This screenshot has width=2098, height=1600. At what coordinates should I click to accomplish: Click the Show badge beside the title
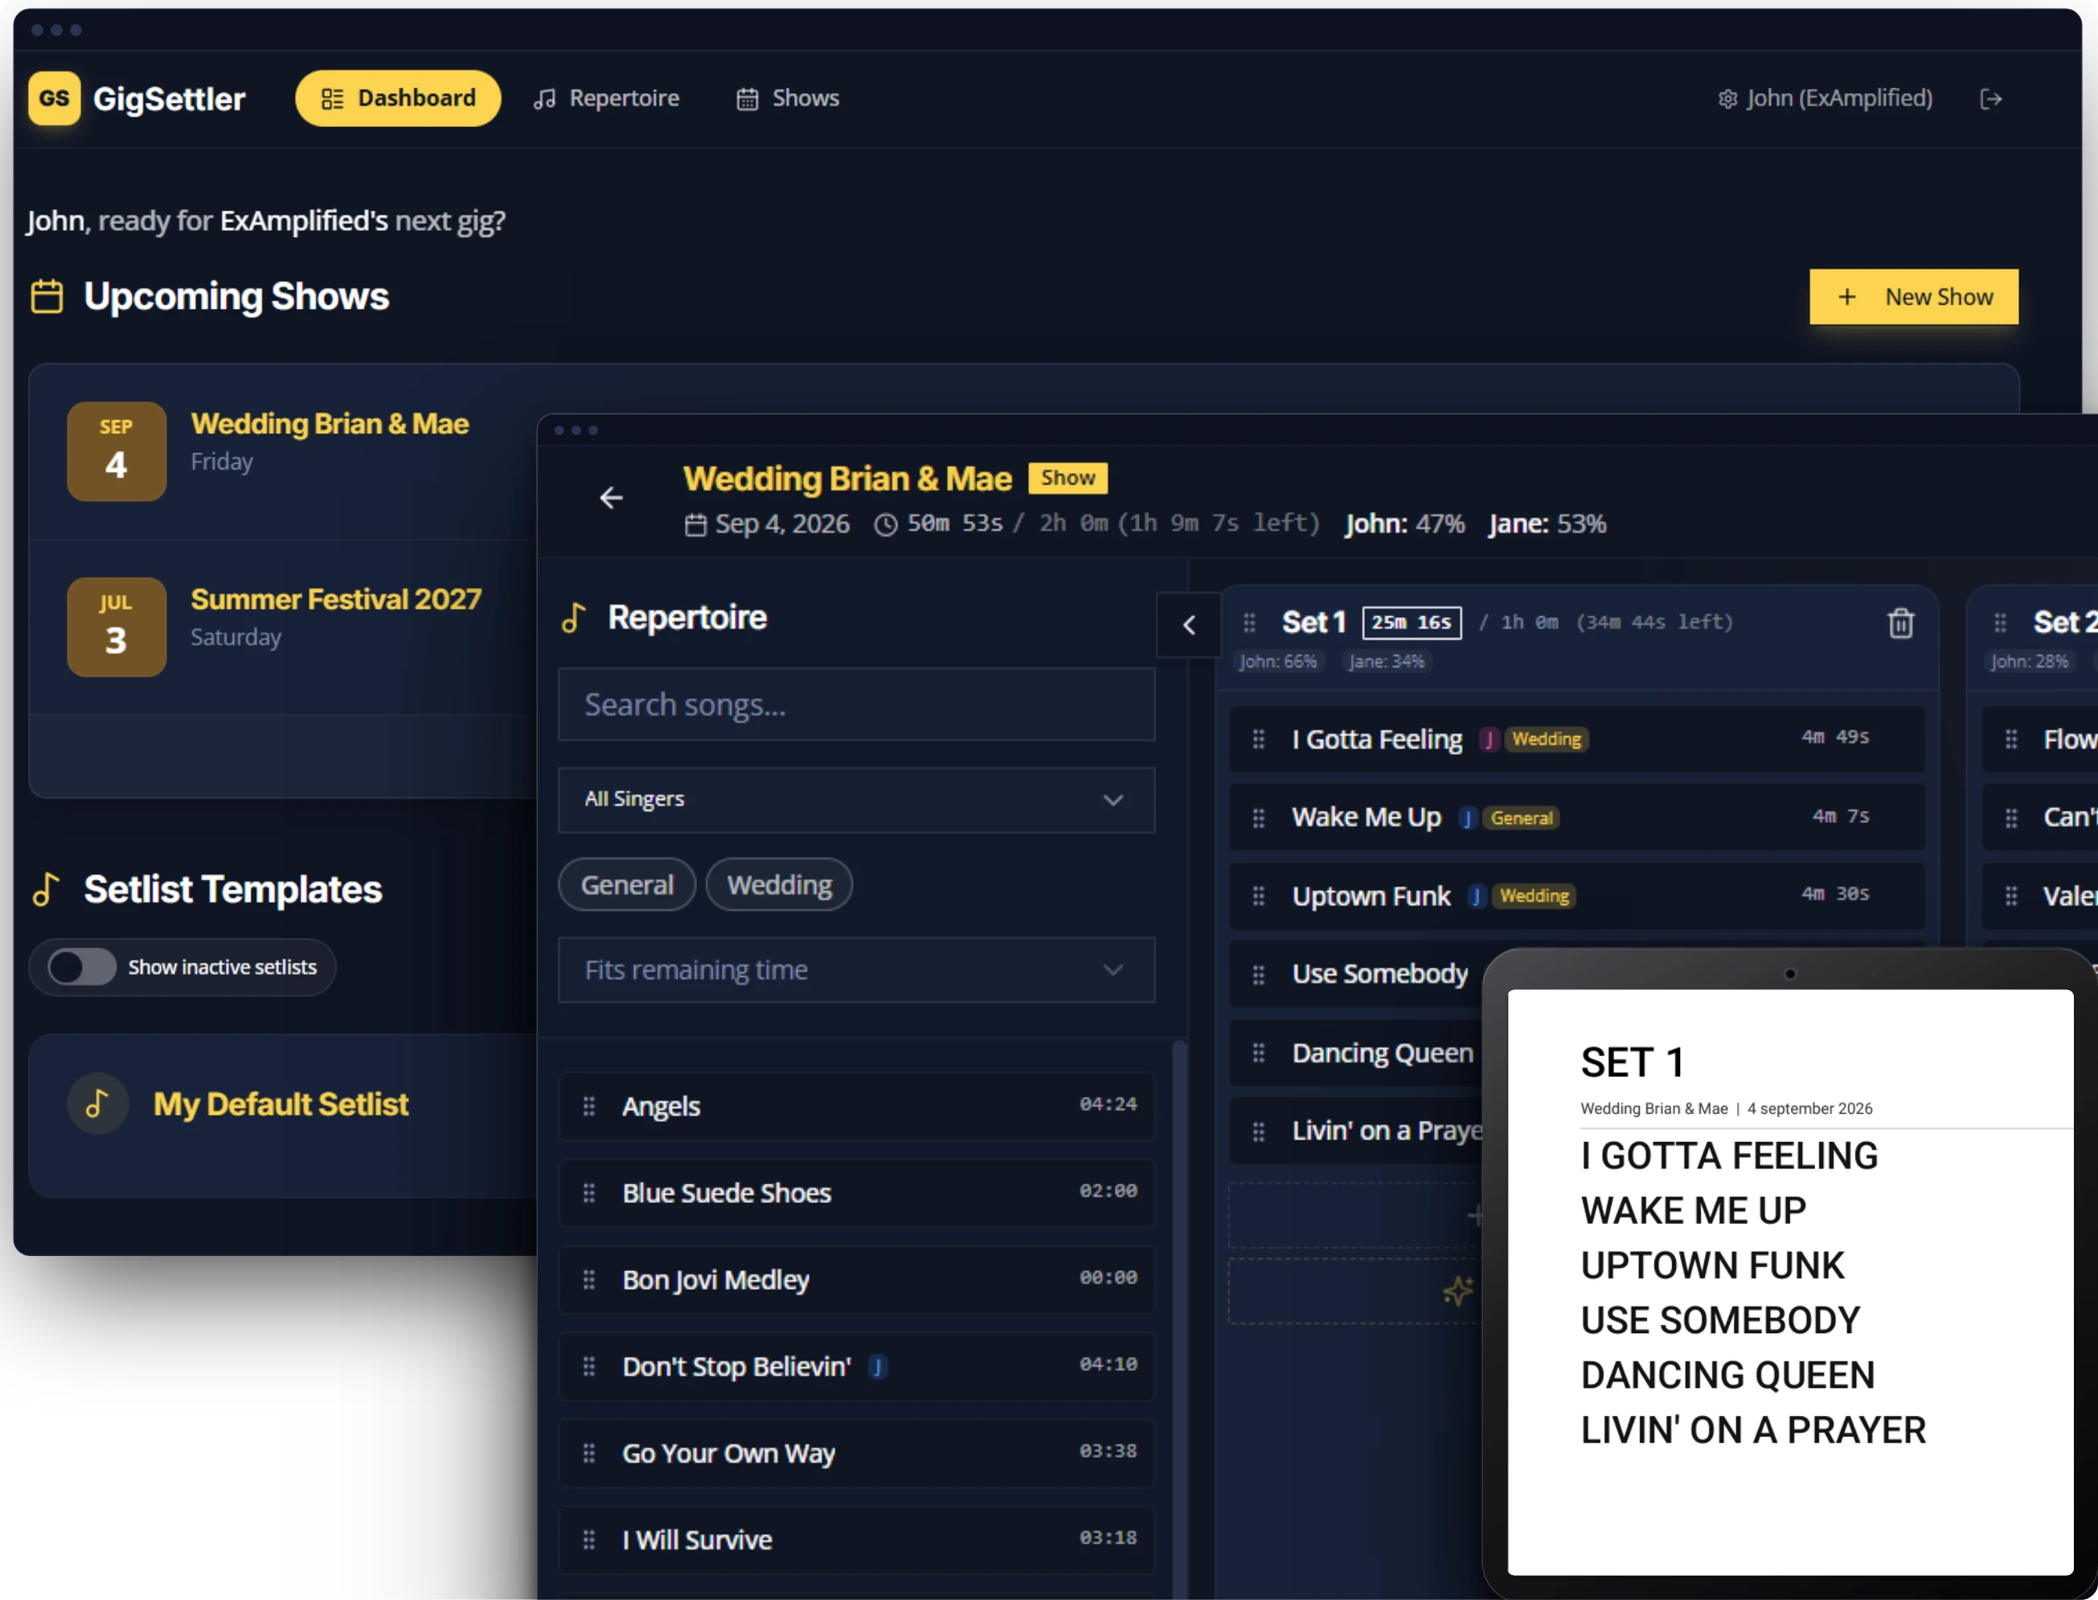point(1067,478)
